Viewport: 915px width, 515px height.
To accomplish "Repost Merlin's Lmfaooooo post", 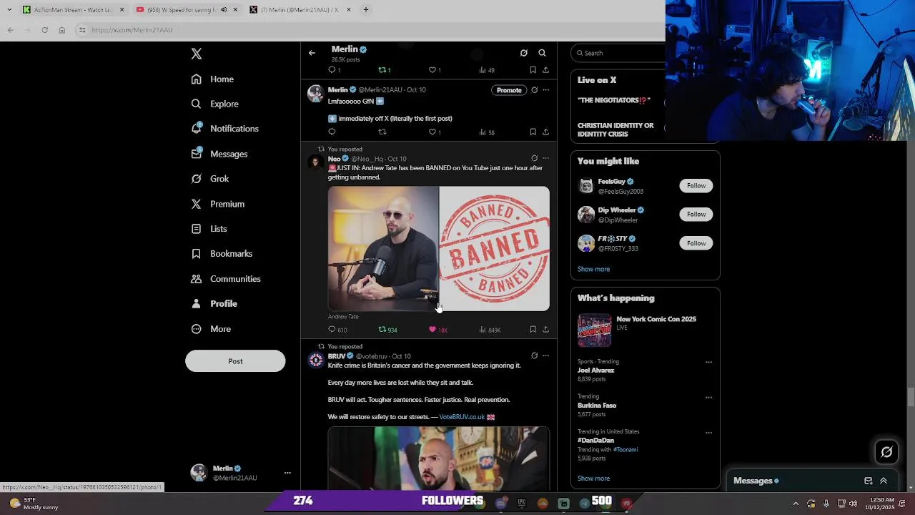I will point(382,132).
